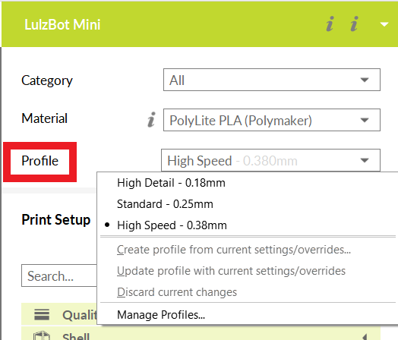Click the Material label
398x340 pixels.
(x=44, y=118)
